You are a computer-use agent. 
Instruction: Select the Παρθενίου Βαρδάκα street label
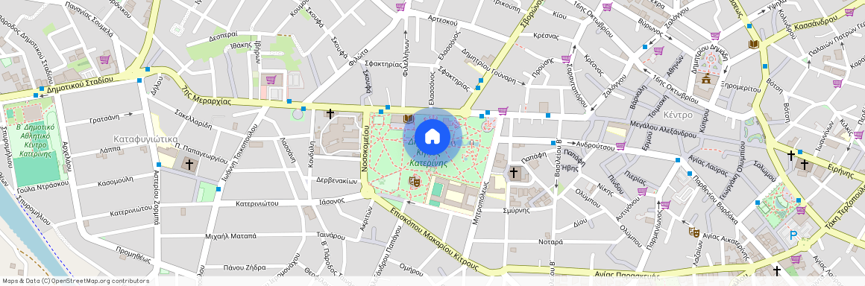pyautogui.click(x=716, y=199)
